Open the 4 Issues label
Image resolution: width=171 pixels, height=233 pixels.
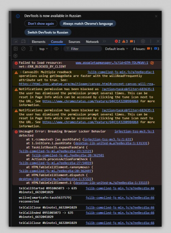(139, 49)
